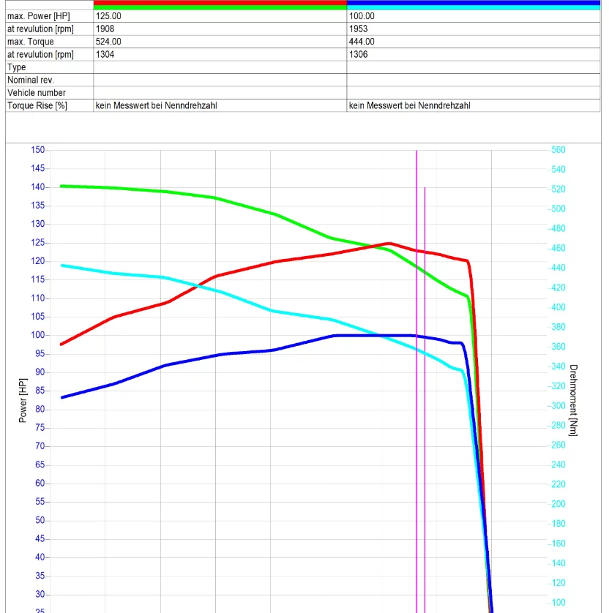
Task: Click the empty Nominal rev. cell in first column
Action: [220, 80]
